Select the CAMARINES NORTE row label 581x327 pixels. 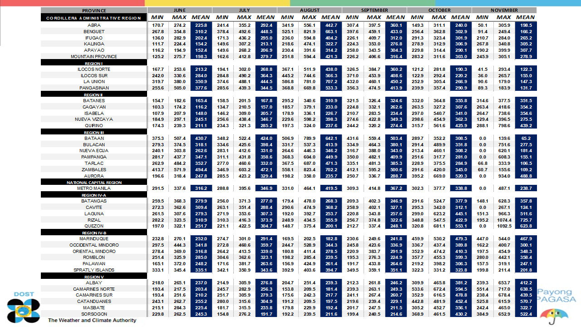pos(94,289)
